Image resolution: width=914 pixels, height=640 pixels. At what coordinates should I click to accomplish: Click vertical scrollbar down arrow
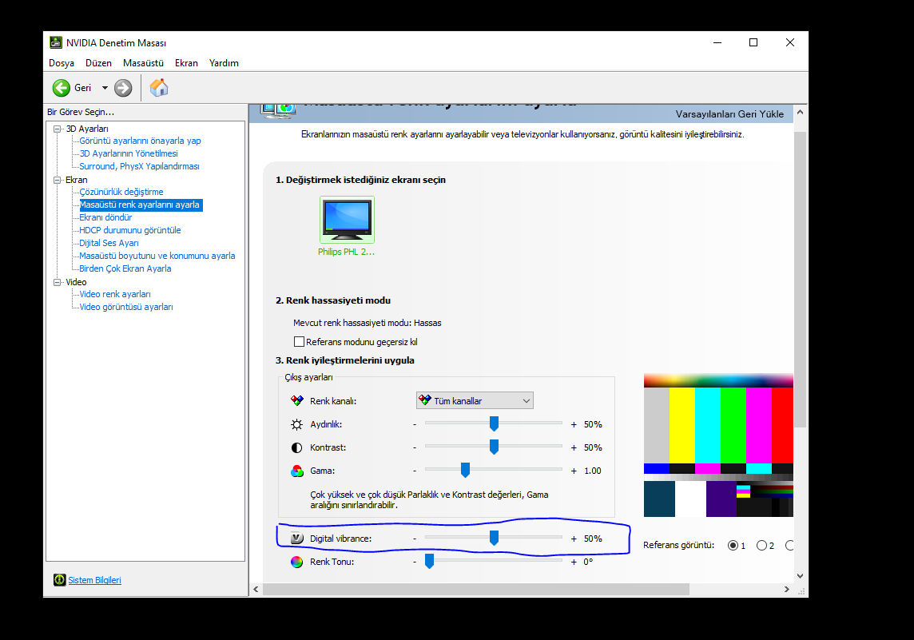pos(800,576)
